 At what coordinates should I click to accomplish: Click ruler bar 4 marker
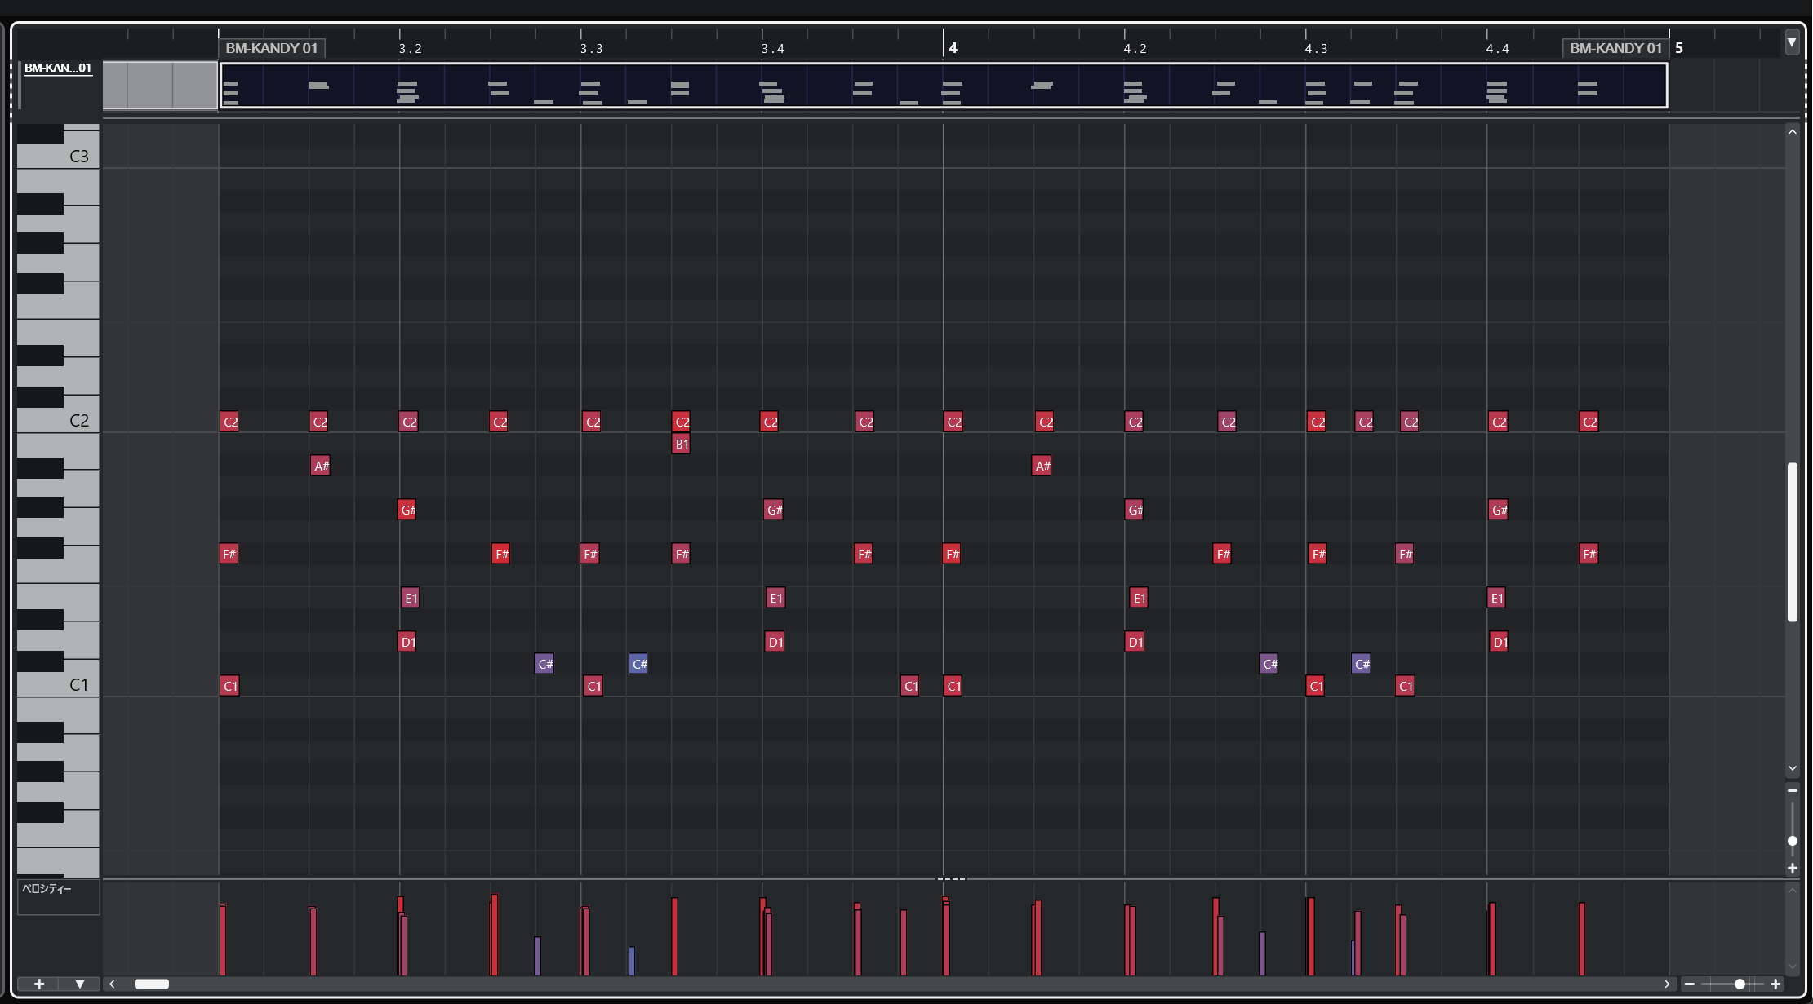[x=953, y=48]
